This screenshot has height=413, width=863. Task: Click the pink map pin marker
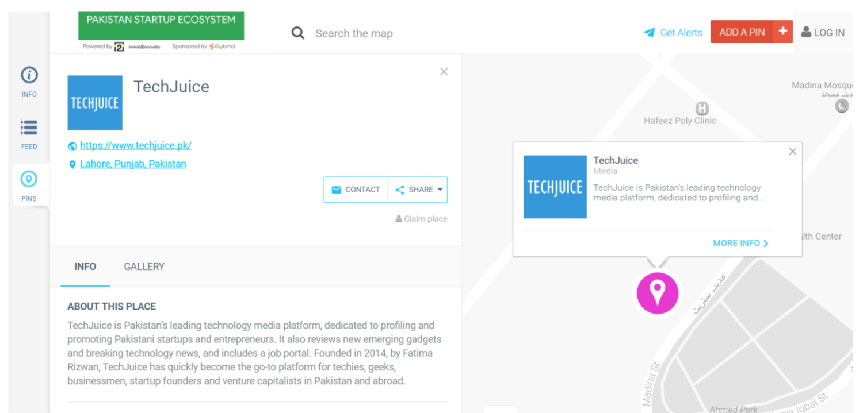coord(658,293)
